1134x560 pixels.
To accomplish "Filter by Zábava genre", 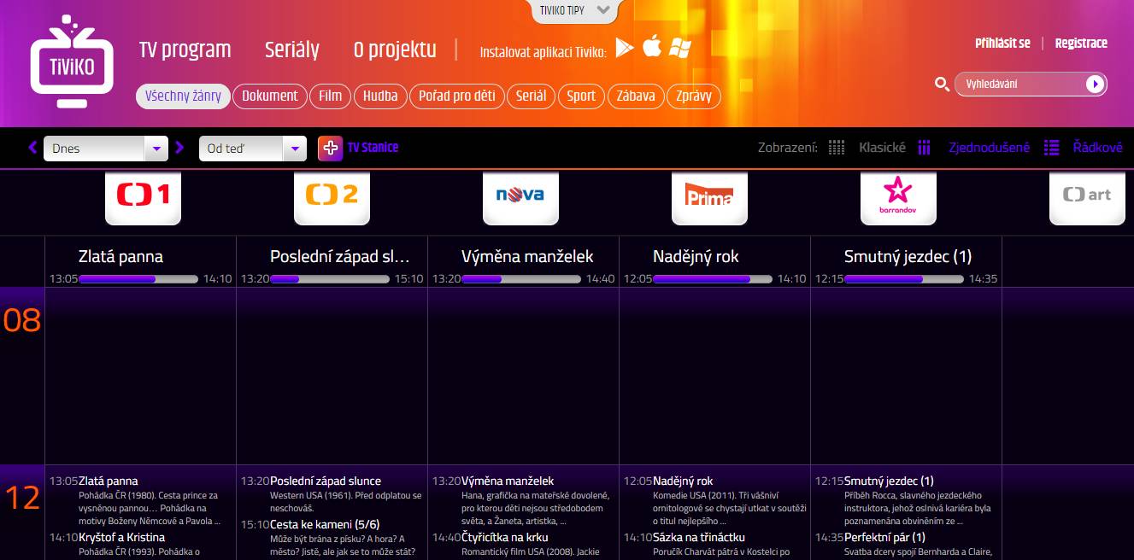I will 636,96.
